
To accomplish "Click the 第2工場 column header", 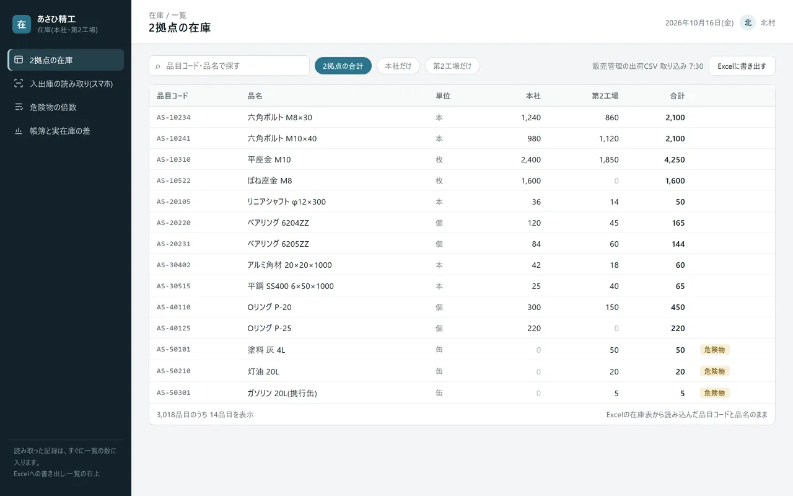I will [x=605, y=96].
